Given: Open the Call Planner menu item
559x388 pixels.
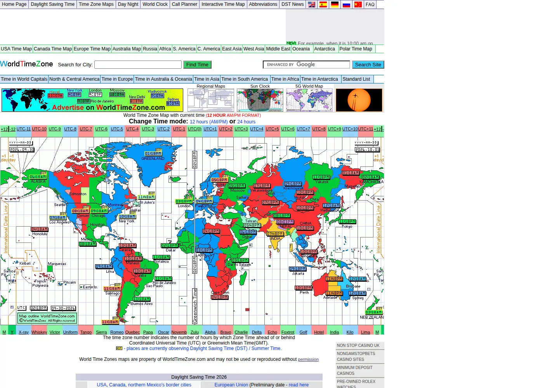Looking at the screenshot, I should click(x=185, y=4).
